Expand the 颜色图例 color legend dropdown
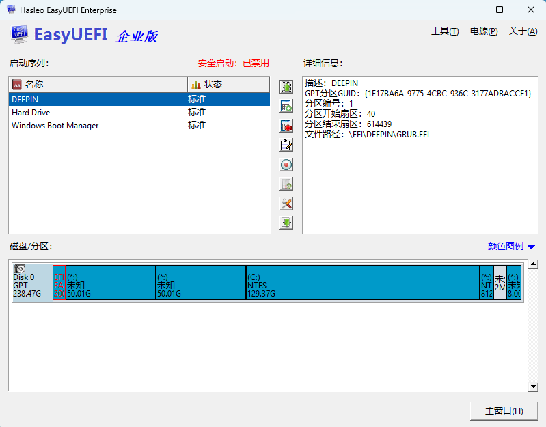Screen dimensions: 546x427 point(511,247)
